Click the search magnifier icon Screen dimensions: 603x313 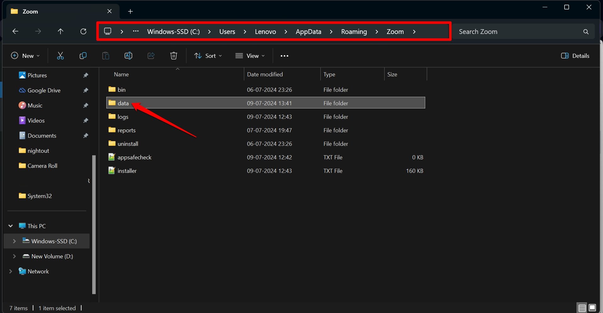(586, 32)
